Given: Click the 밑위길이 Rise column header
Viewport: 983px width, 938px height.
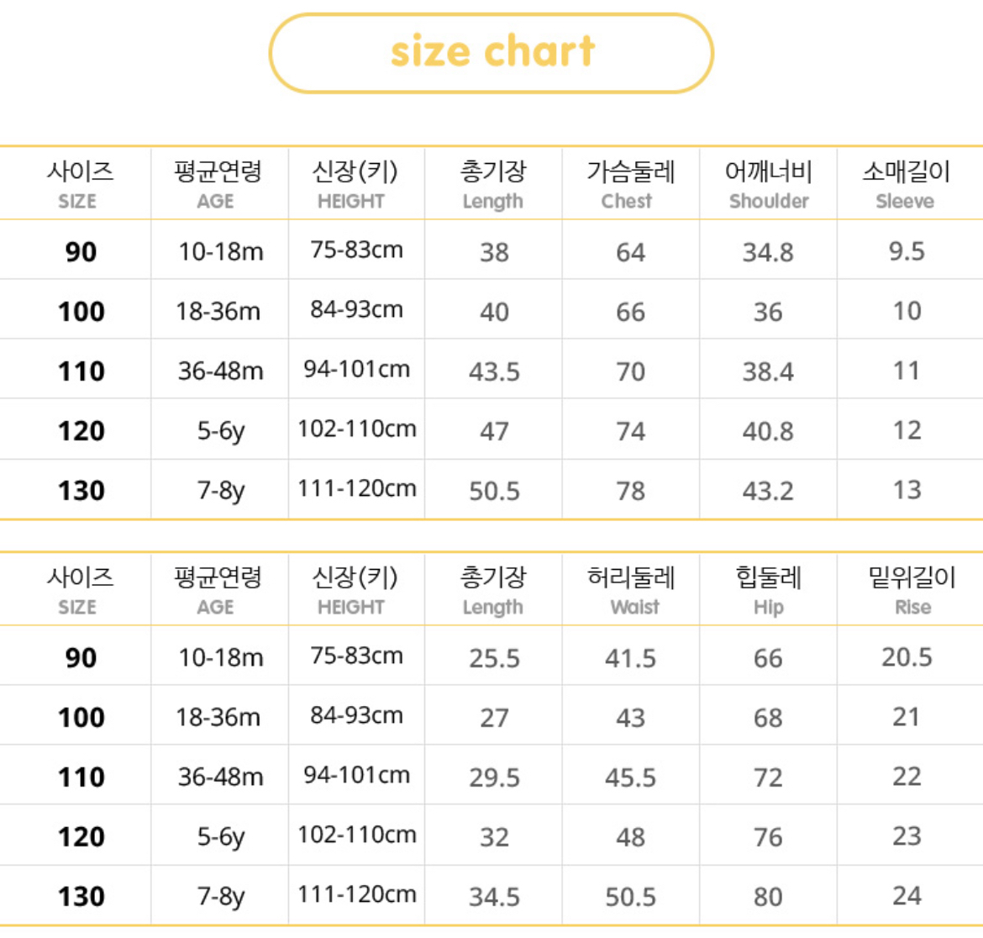Looking at the screenshot, I should (x=911, y=590).
